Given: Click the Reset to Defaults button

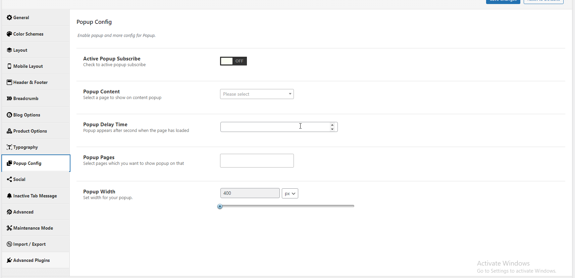Looking at the screenshot, I should tap(543, 1).
